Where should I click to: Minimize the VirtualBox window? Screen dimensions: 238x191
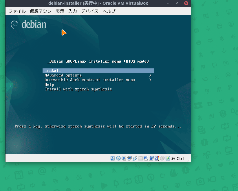[x=168, y=3]
